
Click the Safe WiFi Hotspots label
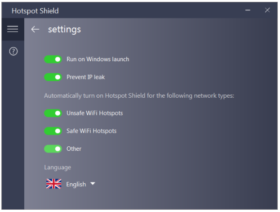pyautogui.click(x=91, y=131)
